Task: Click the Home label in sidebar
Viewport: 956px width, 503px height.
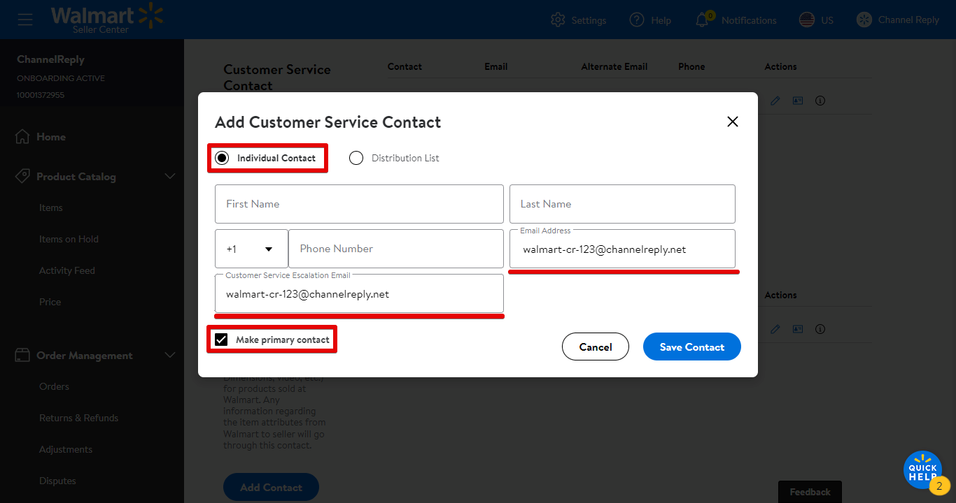Action: (51, 137)
